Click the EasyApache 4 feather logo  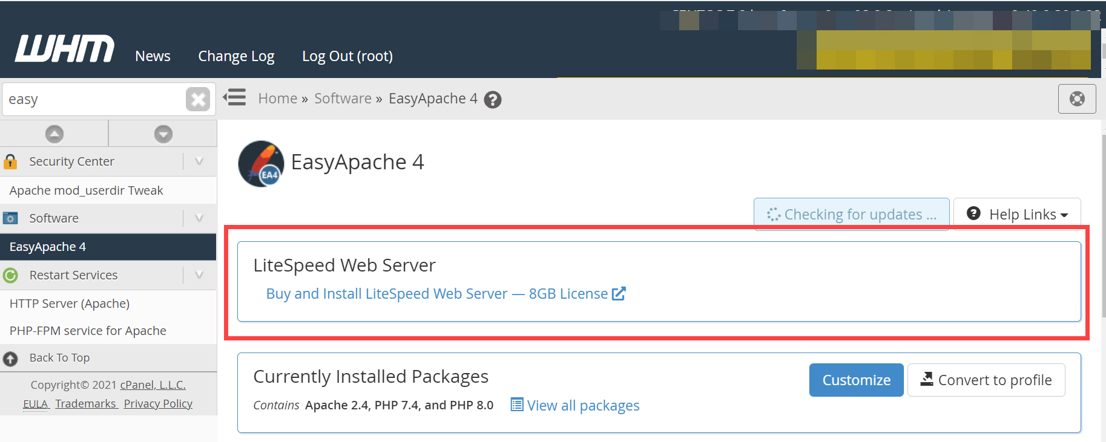261,164
